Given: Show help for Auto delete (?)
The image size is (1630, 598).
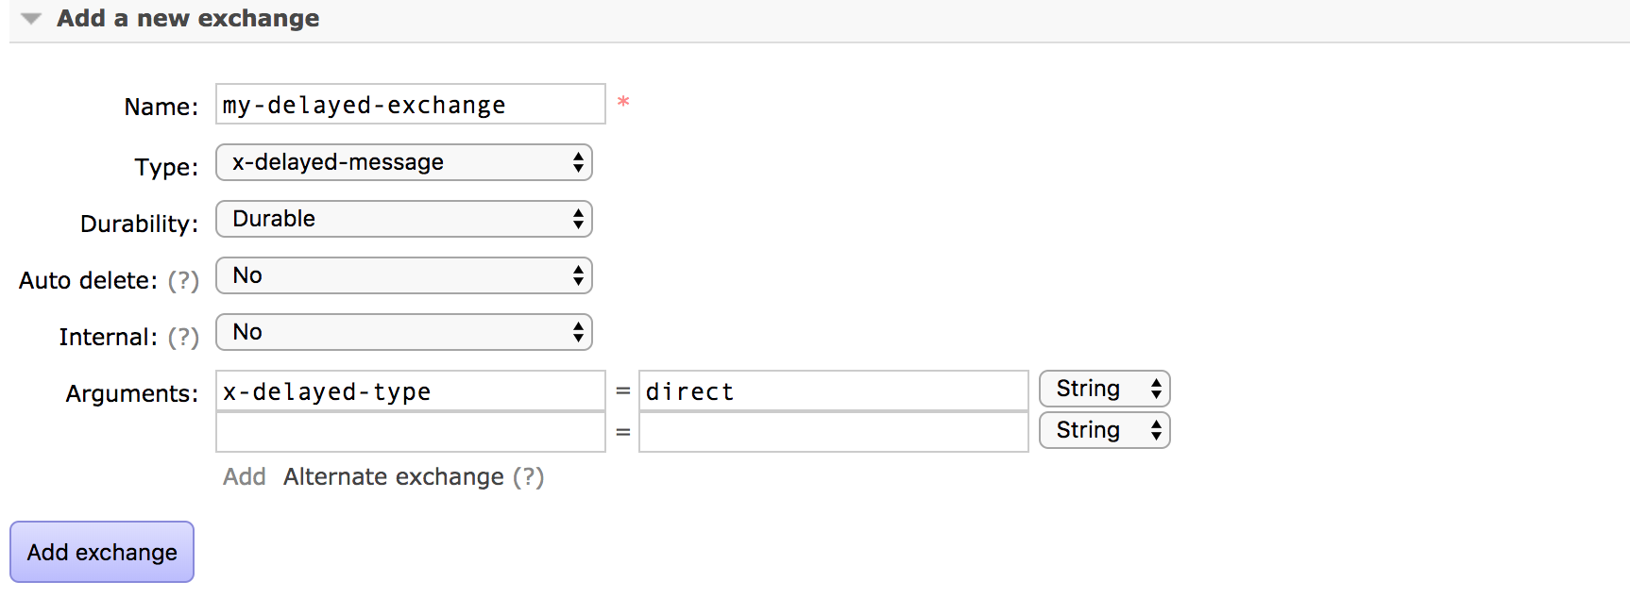Looking at the screenshot, I should (x=183, y=281).
